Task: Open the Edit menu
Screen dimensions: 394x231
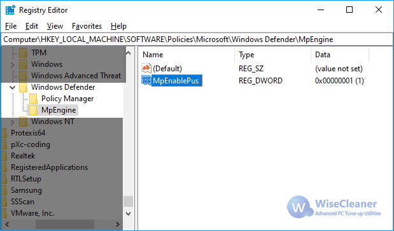Action: pos(32,26)
